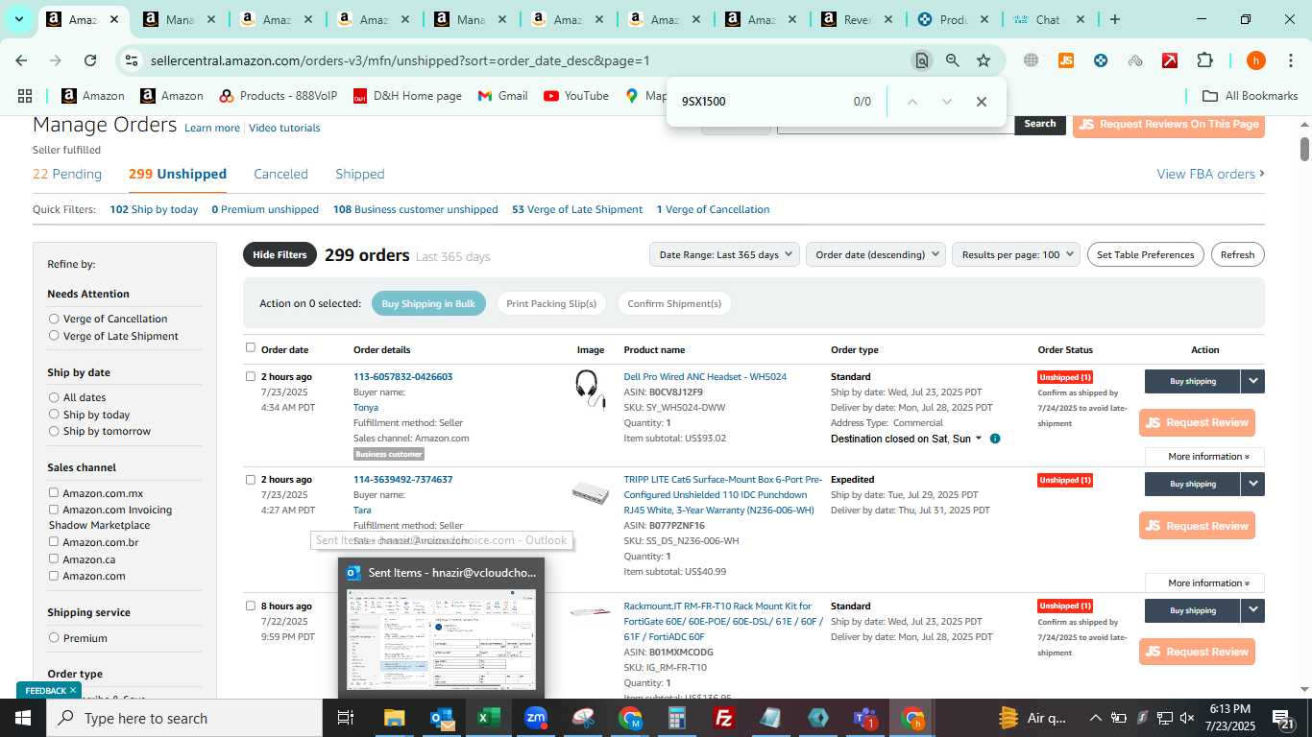1312x737 pixels.
Task: Go to next find result arrow
Action: (x=946, y=101)
